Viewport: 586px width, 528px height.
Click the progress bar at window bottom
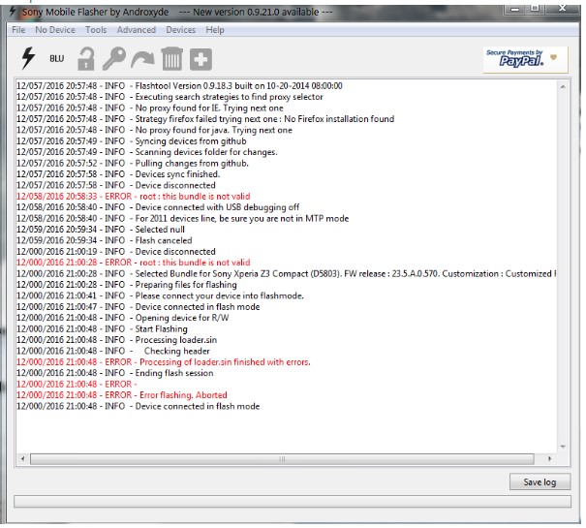(x=293, y=502)
